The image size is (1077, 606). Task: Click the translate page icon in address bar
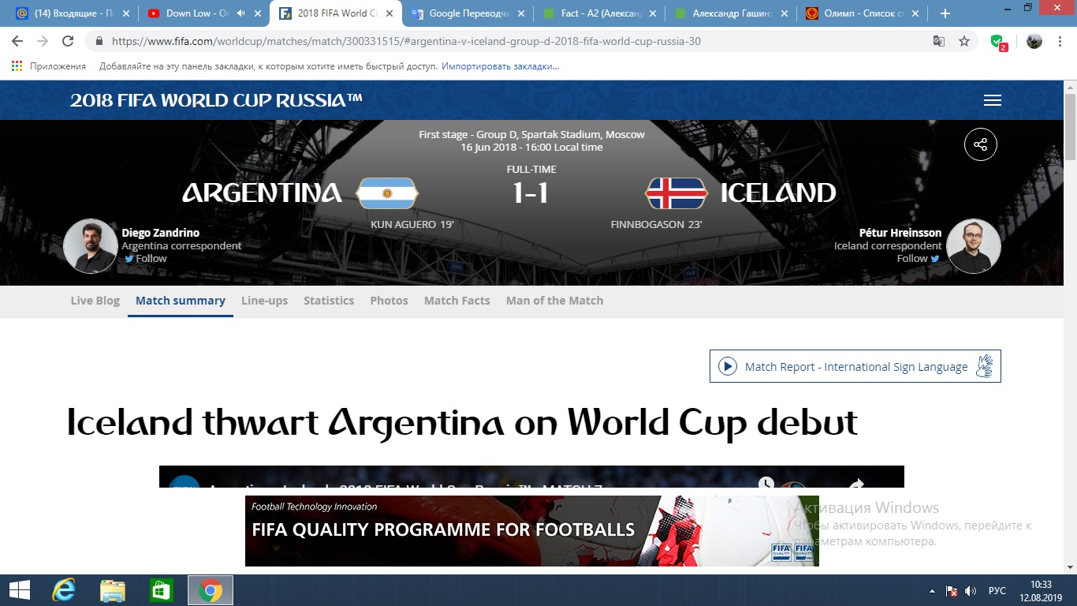939,42
